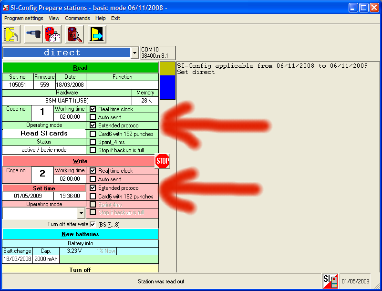The image size is (382, 291).
Task: Toggle Auto send in Write section
Action: click(93, 179)
